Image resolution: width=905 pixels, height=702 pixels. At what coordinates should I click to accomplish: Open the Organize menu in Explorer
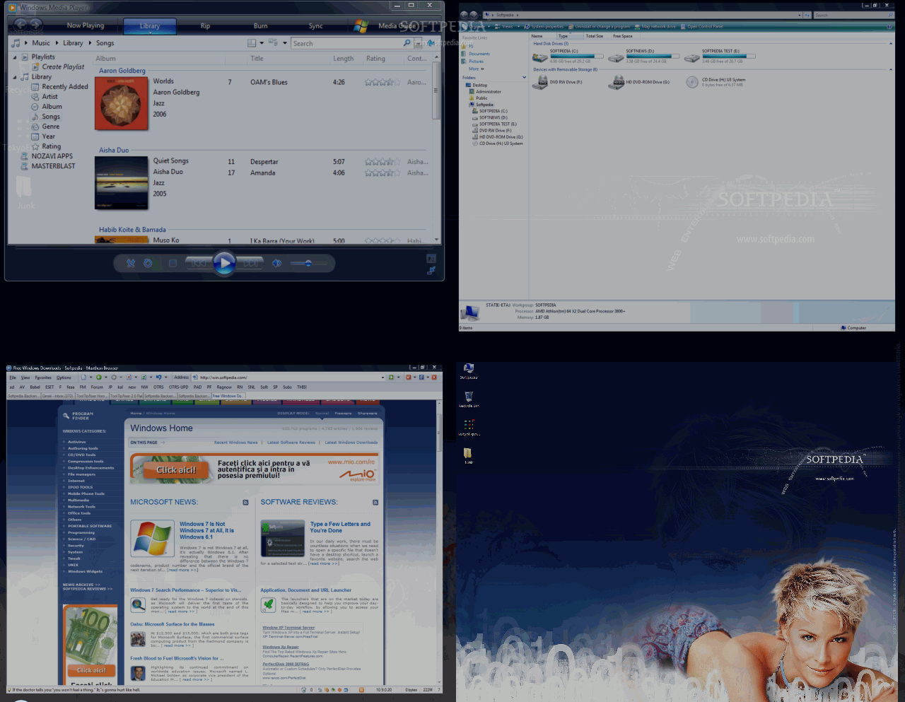477,27
